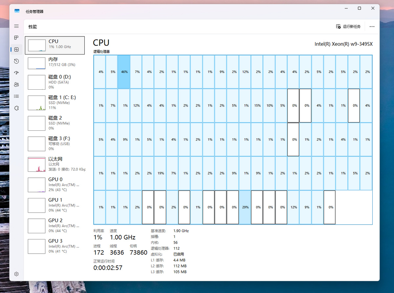This screenshot has width=394, height=293.
Task: Select the GPU 0 item
Action: (x=55, y=185)
